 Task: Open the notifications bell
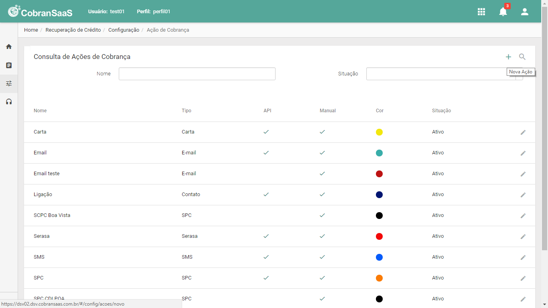(x=503, y=12)
